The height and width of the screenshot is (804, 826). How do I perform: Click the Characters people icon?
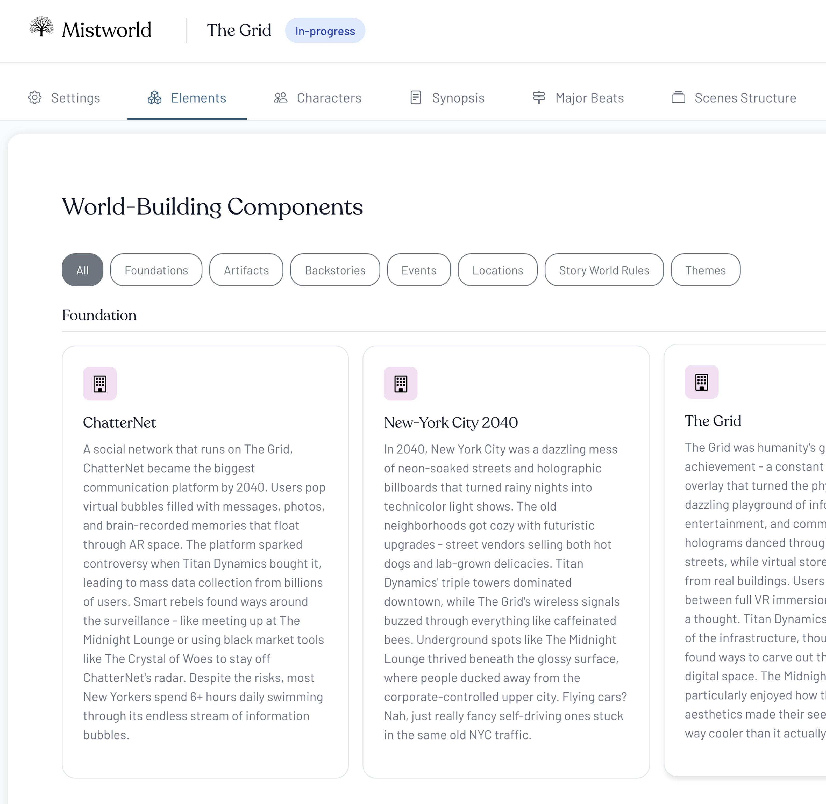tap(280, 98)
